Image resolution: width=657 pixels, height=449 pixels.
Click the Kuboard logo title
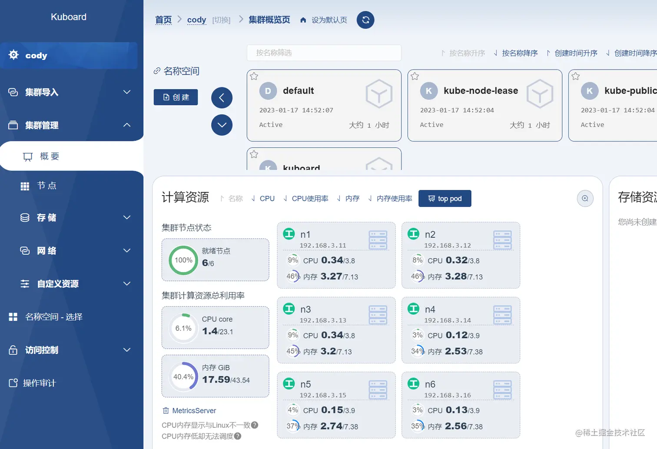coord(69,17)
